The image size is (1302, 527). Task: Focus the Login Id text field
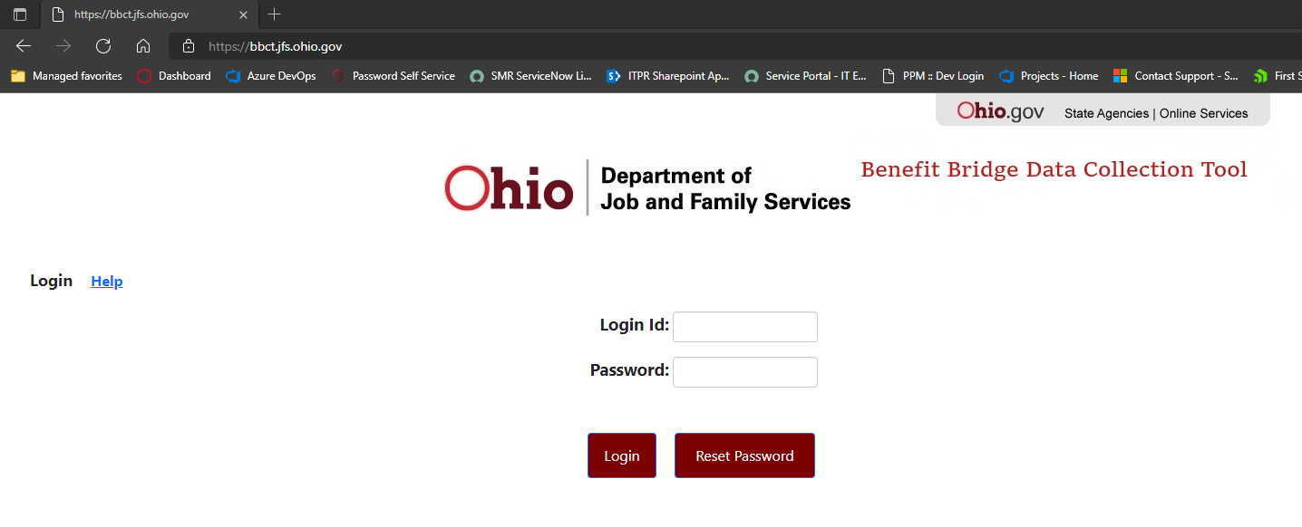[x=744, y=327]
